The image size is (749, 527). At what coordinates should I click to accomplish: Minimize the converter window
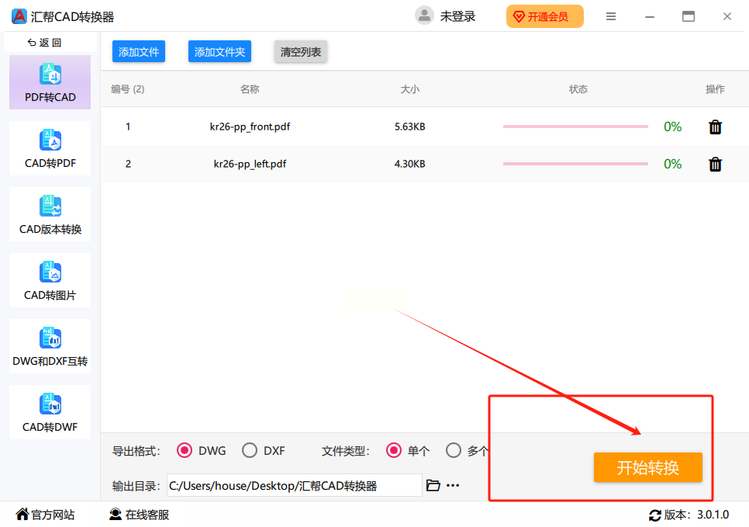[650, 17]
